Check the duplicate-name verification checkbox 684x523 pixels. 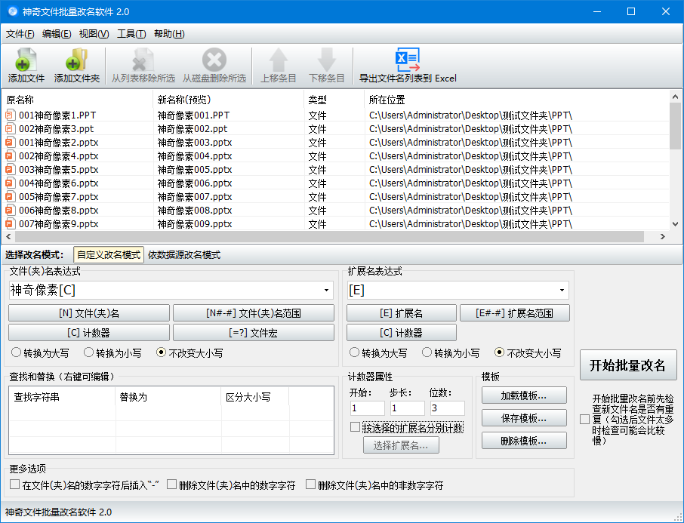click(584, 418)
